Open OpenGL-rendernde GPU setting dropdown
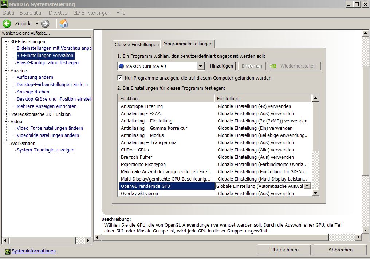Viewport: 370px width, 259px height. click(x=307, y=186)
